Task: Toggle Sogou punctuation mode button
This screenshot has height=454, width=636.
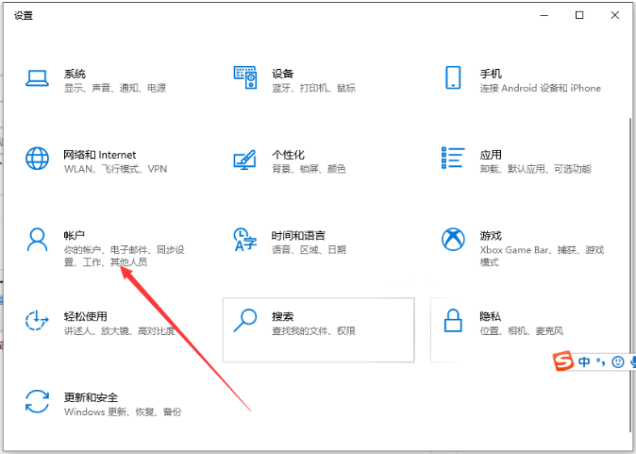Action: click(x=600, y=362)
